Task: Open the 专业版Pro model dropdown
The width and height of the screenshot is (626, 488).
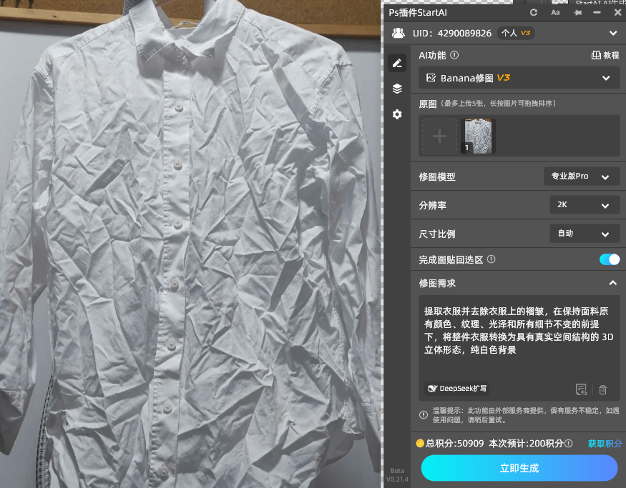Action: coord(582,176)
